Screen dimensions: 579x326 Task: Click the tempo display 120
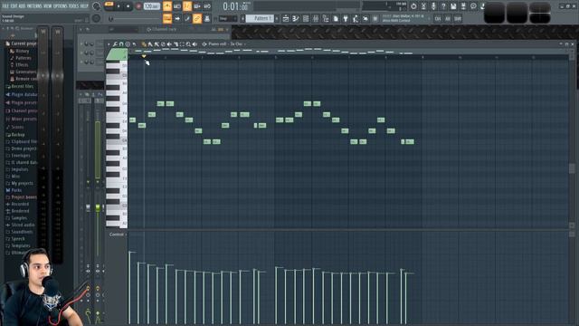tap(152, 6)
